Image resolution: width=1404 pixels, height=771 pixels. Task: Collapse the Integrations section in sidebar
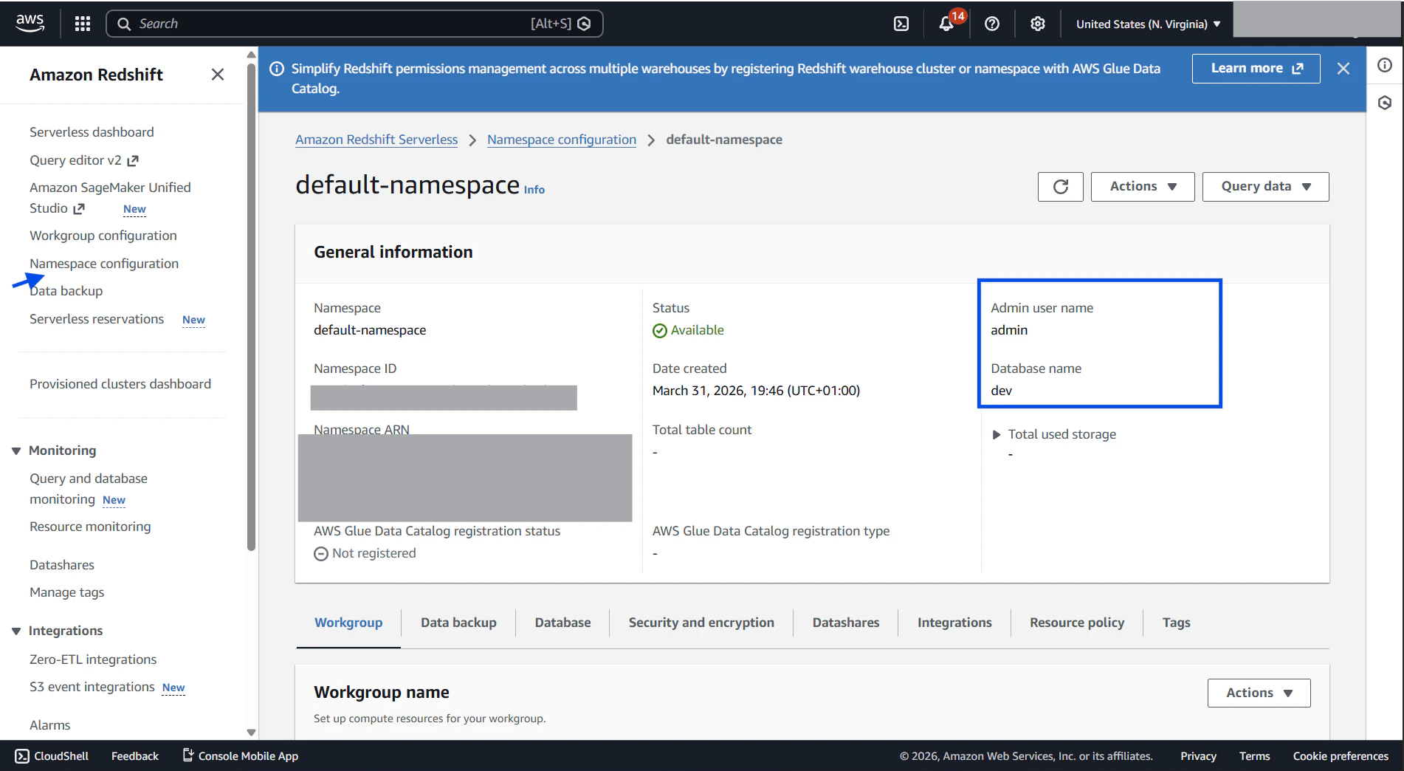16,631
